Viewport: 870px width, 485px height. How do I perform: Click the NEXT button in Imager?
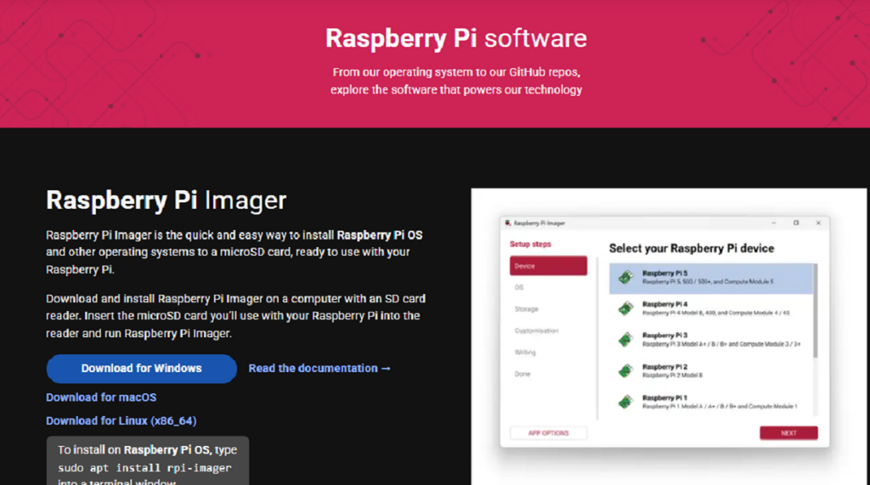pyautogui.click(x=788, y=433)
